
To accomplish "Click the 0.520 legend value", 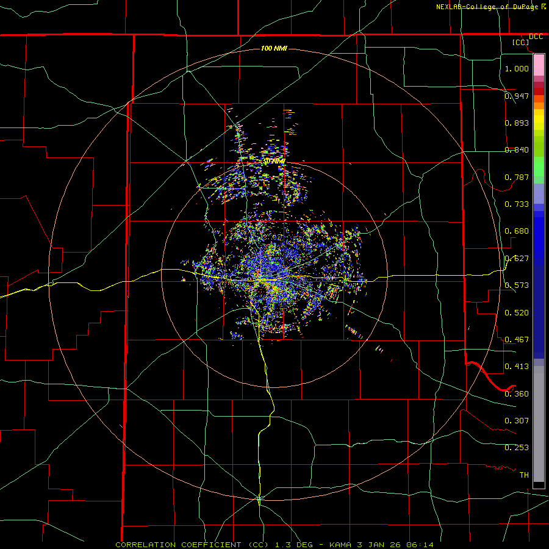I will 517,313.
